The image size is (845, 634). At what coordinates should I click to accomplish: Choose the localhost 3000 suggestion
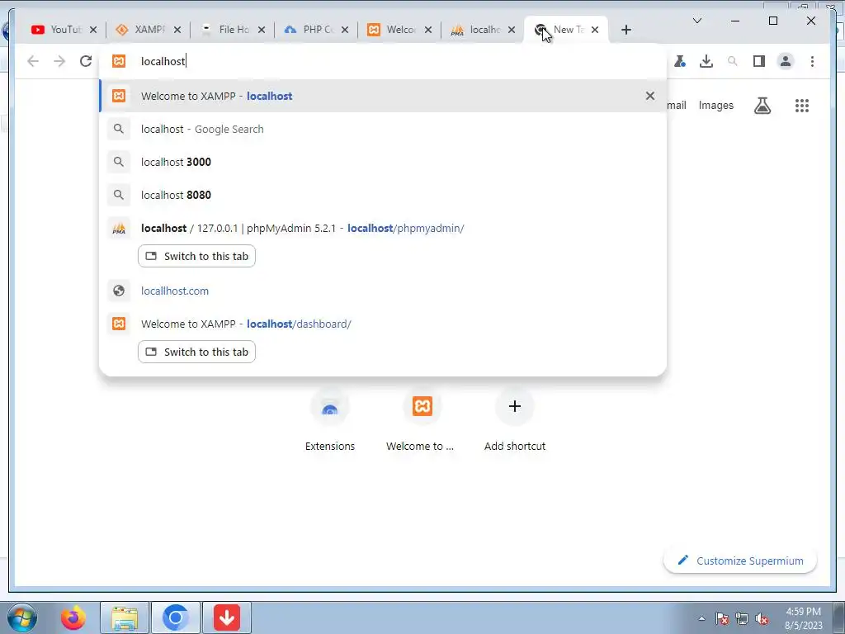click(x=383, y=162)
